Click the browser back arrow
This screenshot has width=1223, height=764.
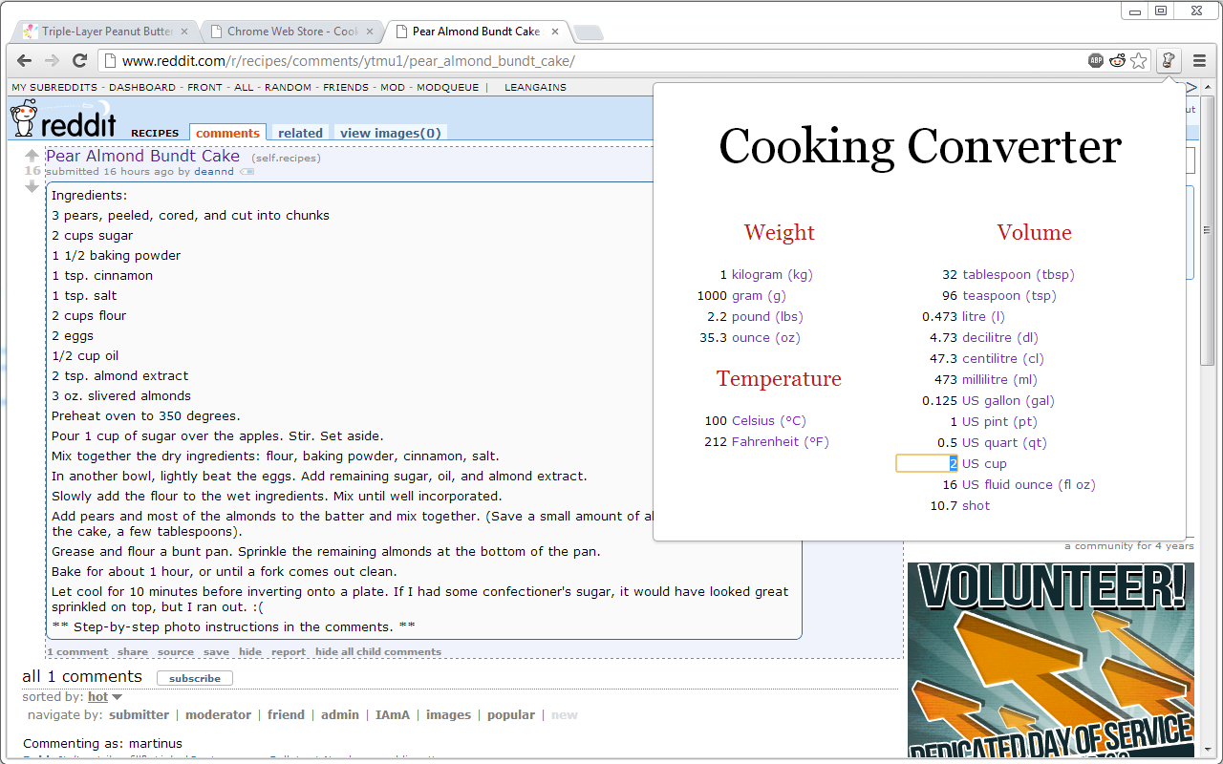(26, 60)
